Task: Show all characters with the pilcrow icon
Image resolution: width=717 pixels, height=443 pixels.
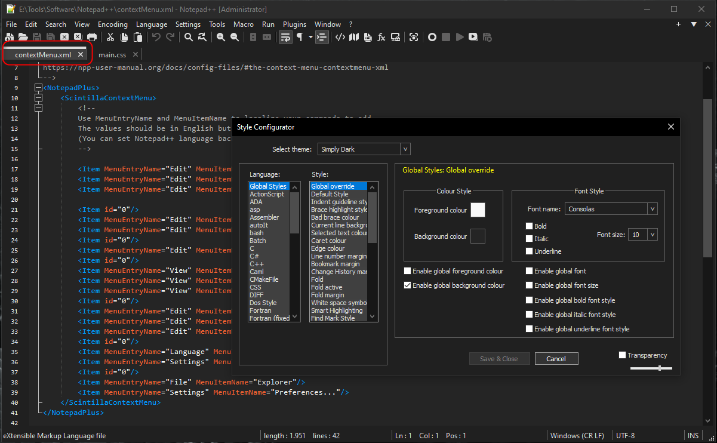Action: (300, 37)
